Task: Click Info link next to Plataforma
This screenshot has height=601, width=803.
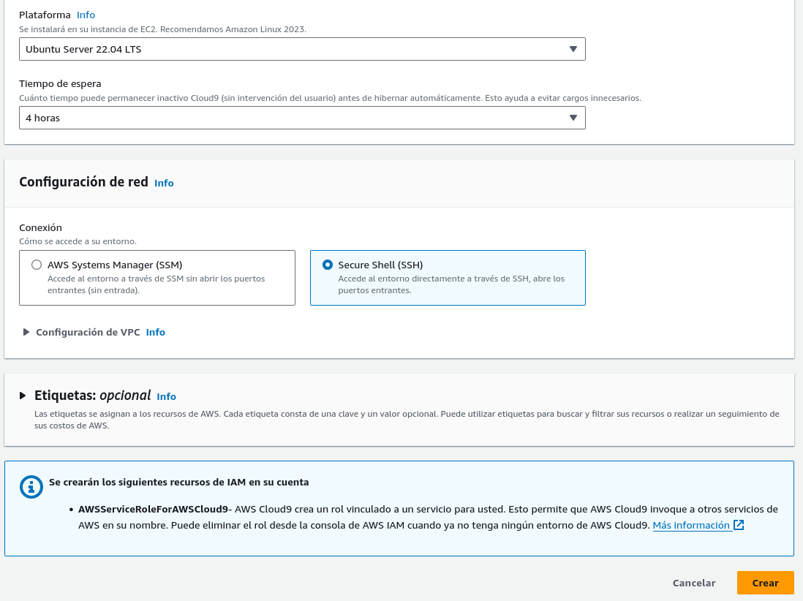Action: click(86, 15)
